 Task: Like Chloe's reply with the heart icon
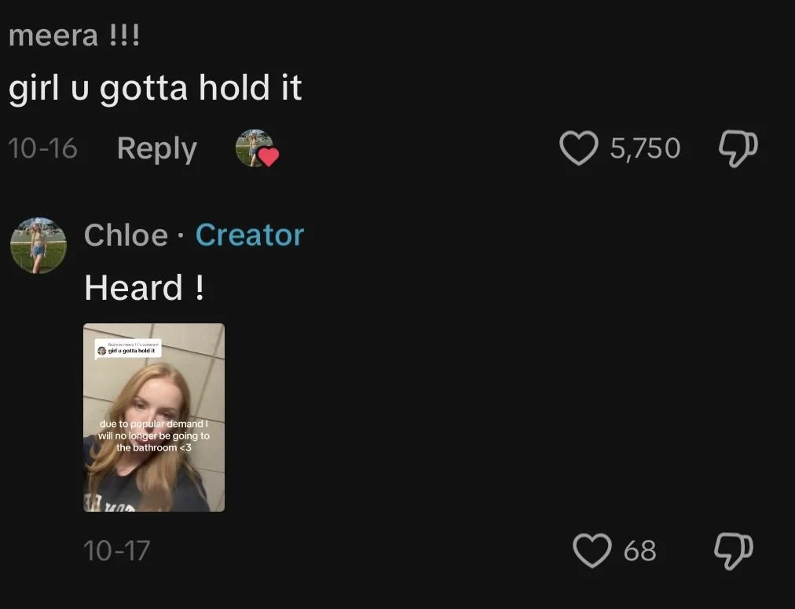point(592,550)
